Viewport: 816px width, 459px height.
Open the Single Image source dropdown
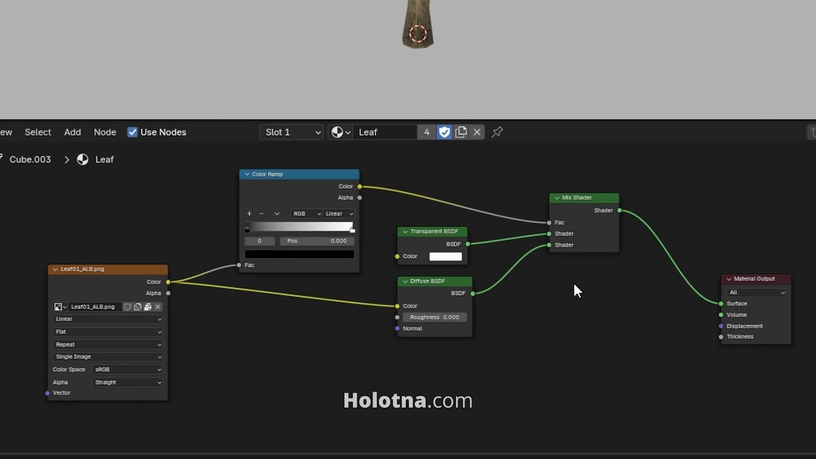point(108,356)
